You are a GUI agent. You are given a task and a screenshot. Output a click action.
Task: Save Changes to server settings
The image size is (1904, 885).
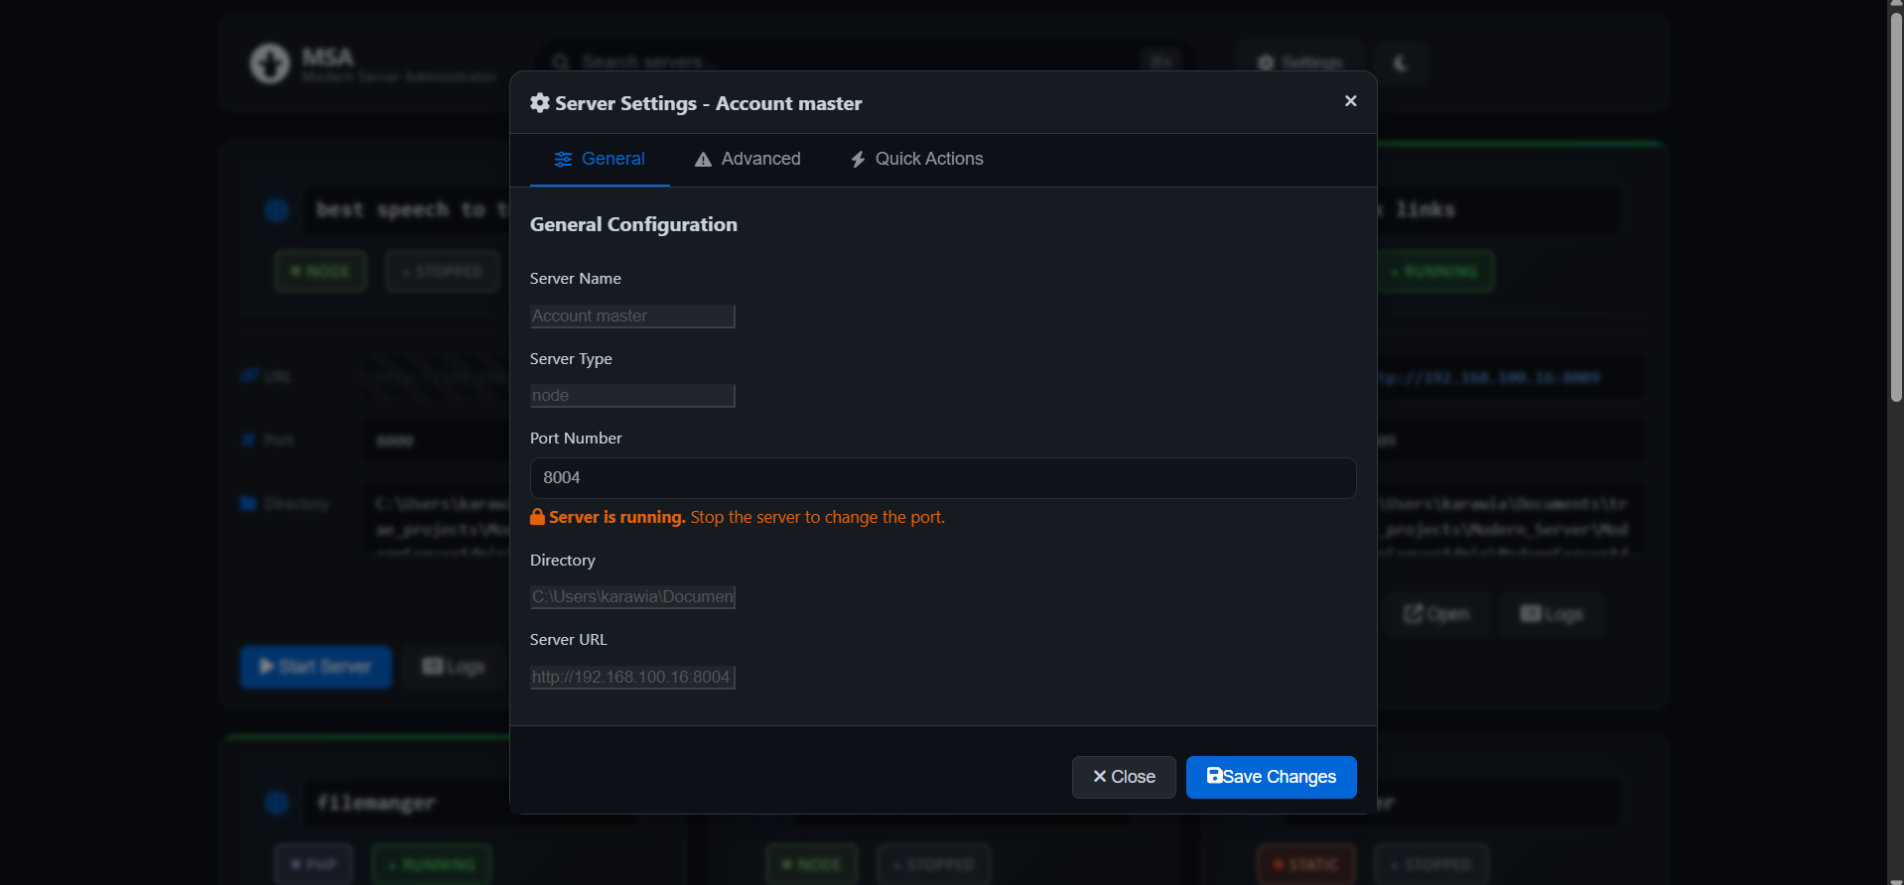click(x=1272, y=777)
